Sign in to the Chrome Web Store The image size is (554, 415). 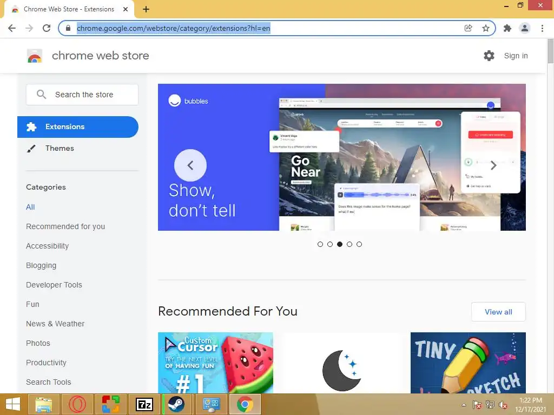[x=516, y=56]
